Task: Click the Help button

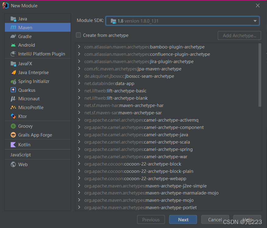Action: click(247, 220)
